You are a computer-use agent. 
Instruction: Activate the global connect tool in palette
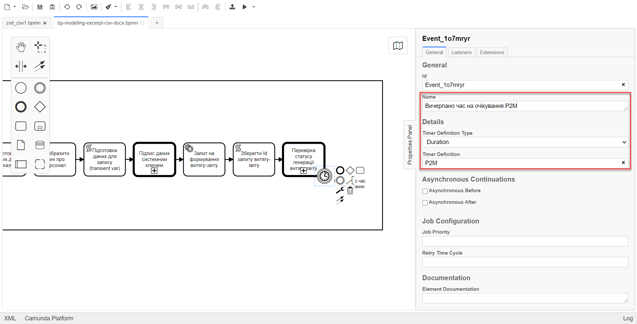pyautogui.click(x=40, y=66)
